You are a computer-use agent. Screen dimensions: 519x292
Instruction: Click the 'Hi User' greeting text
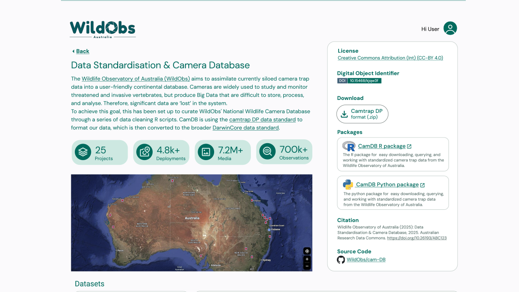pos(430,29)
